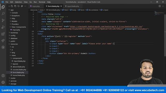Select form.blade.php in the file tree

click(x=18, y=73)
